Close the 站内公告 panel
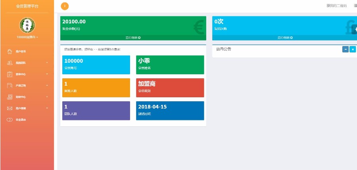Screen dimensions: 357x170 click(353, 49)
